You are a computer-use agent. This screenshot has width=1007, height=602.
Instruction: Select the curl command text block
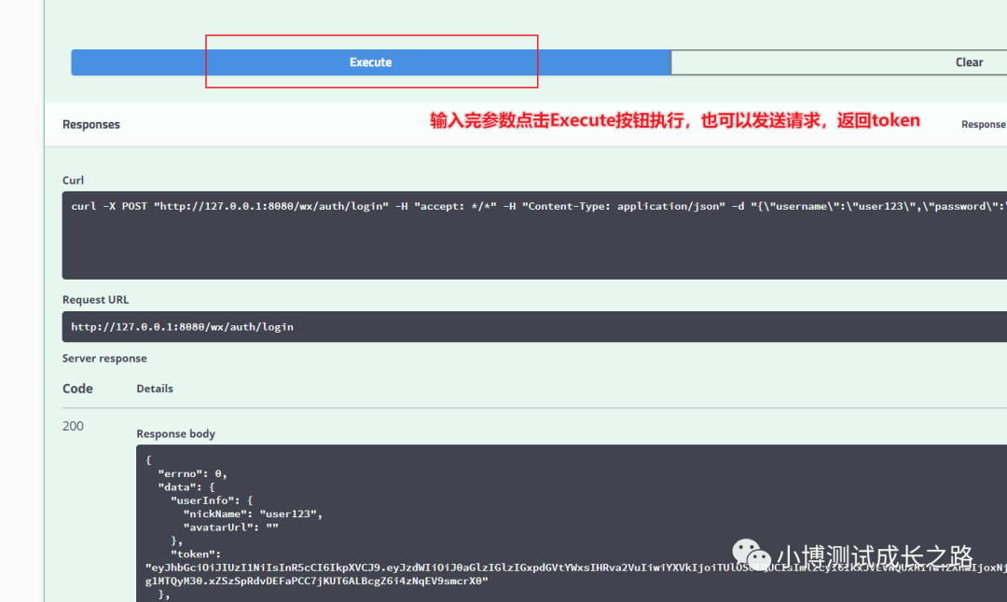tap(534, 235)
